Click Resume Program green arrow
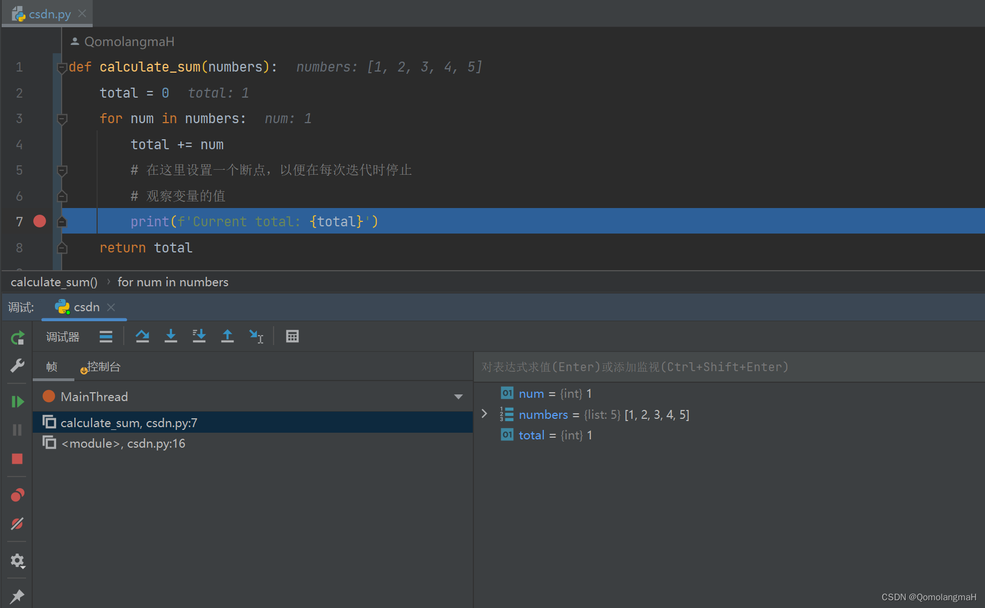The width and height of the screenshot is (985, 608). (18, 402)
